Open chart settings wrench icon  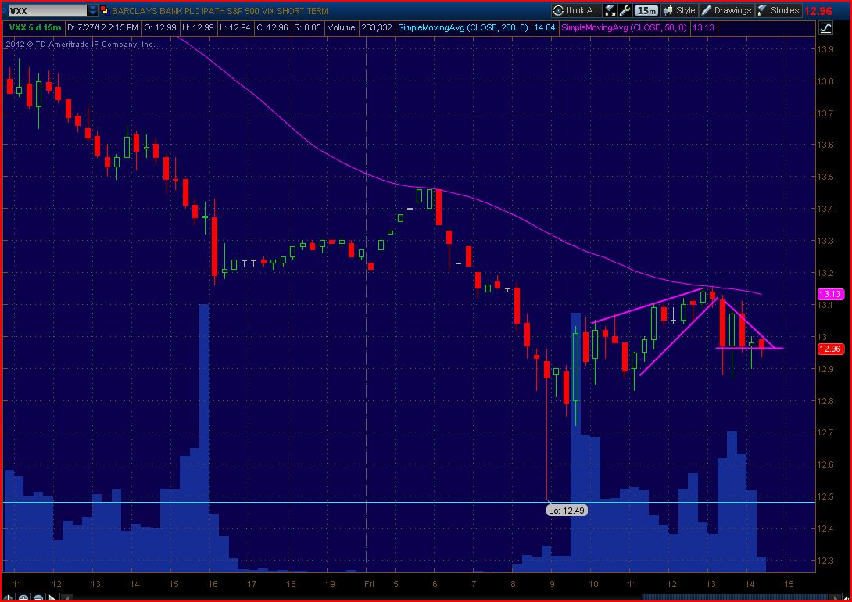point(625,10)
